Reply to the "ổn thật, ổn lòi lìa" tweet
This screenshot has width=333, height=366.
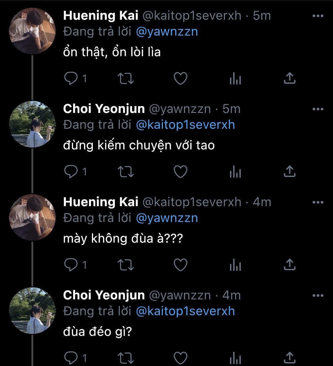[x=71, y=79]
